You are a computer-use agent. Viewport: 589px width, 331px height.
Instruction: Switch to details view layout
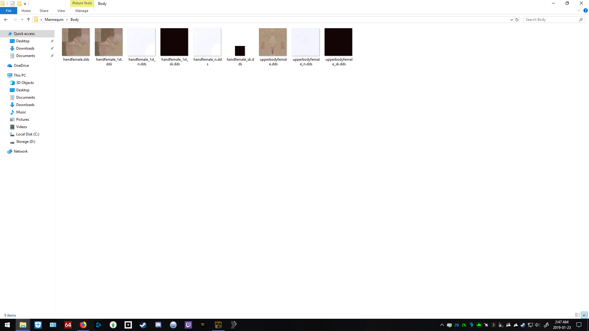point(578,315)
